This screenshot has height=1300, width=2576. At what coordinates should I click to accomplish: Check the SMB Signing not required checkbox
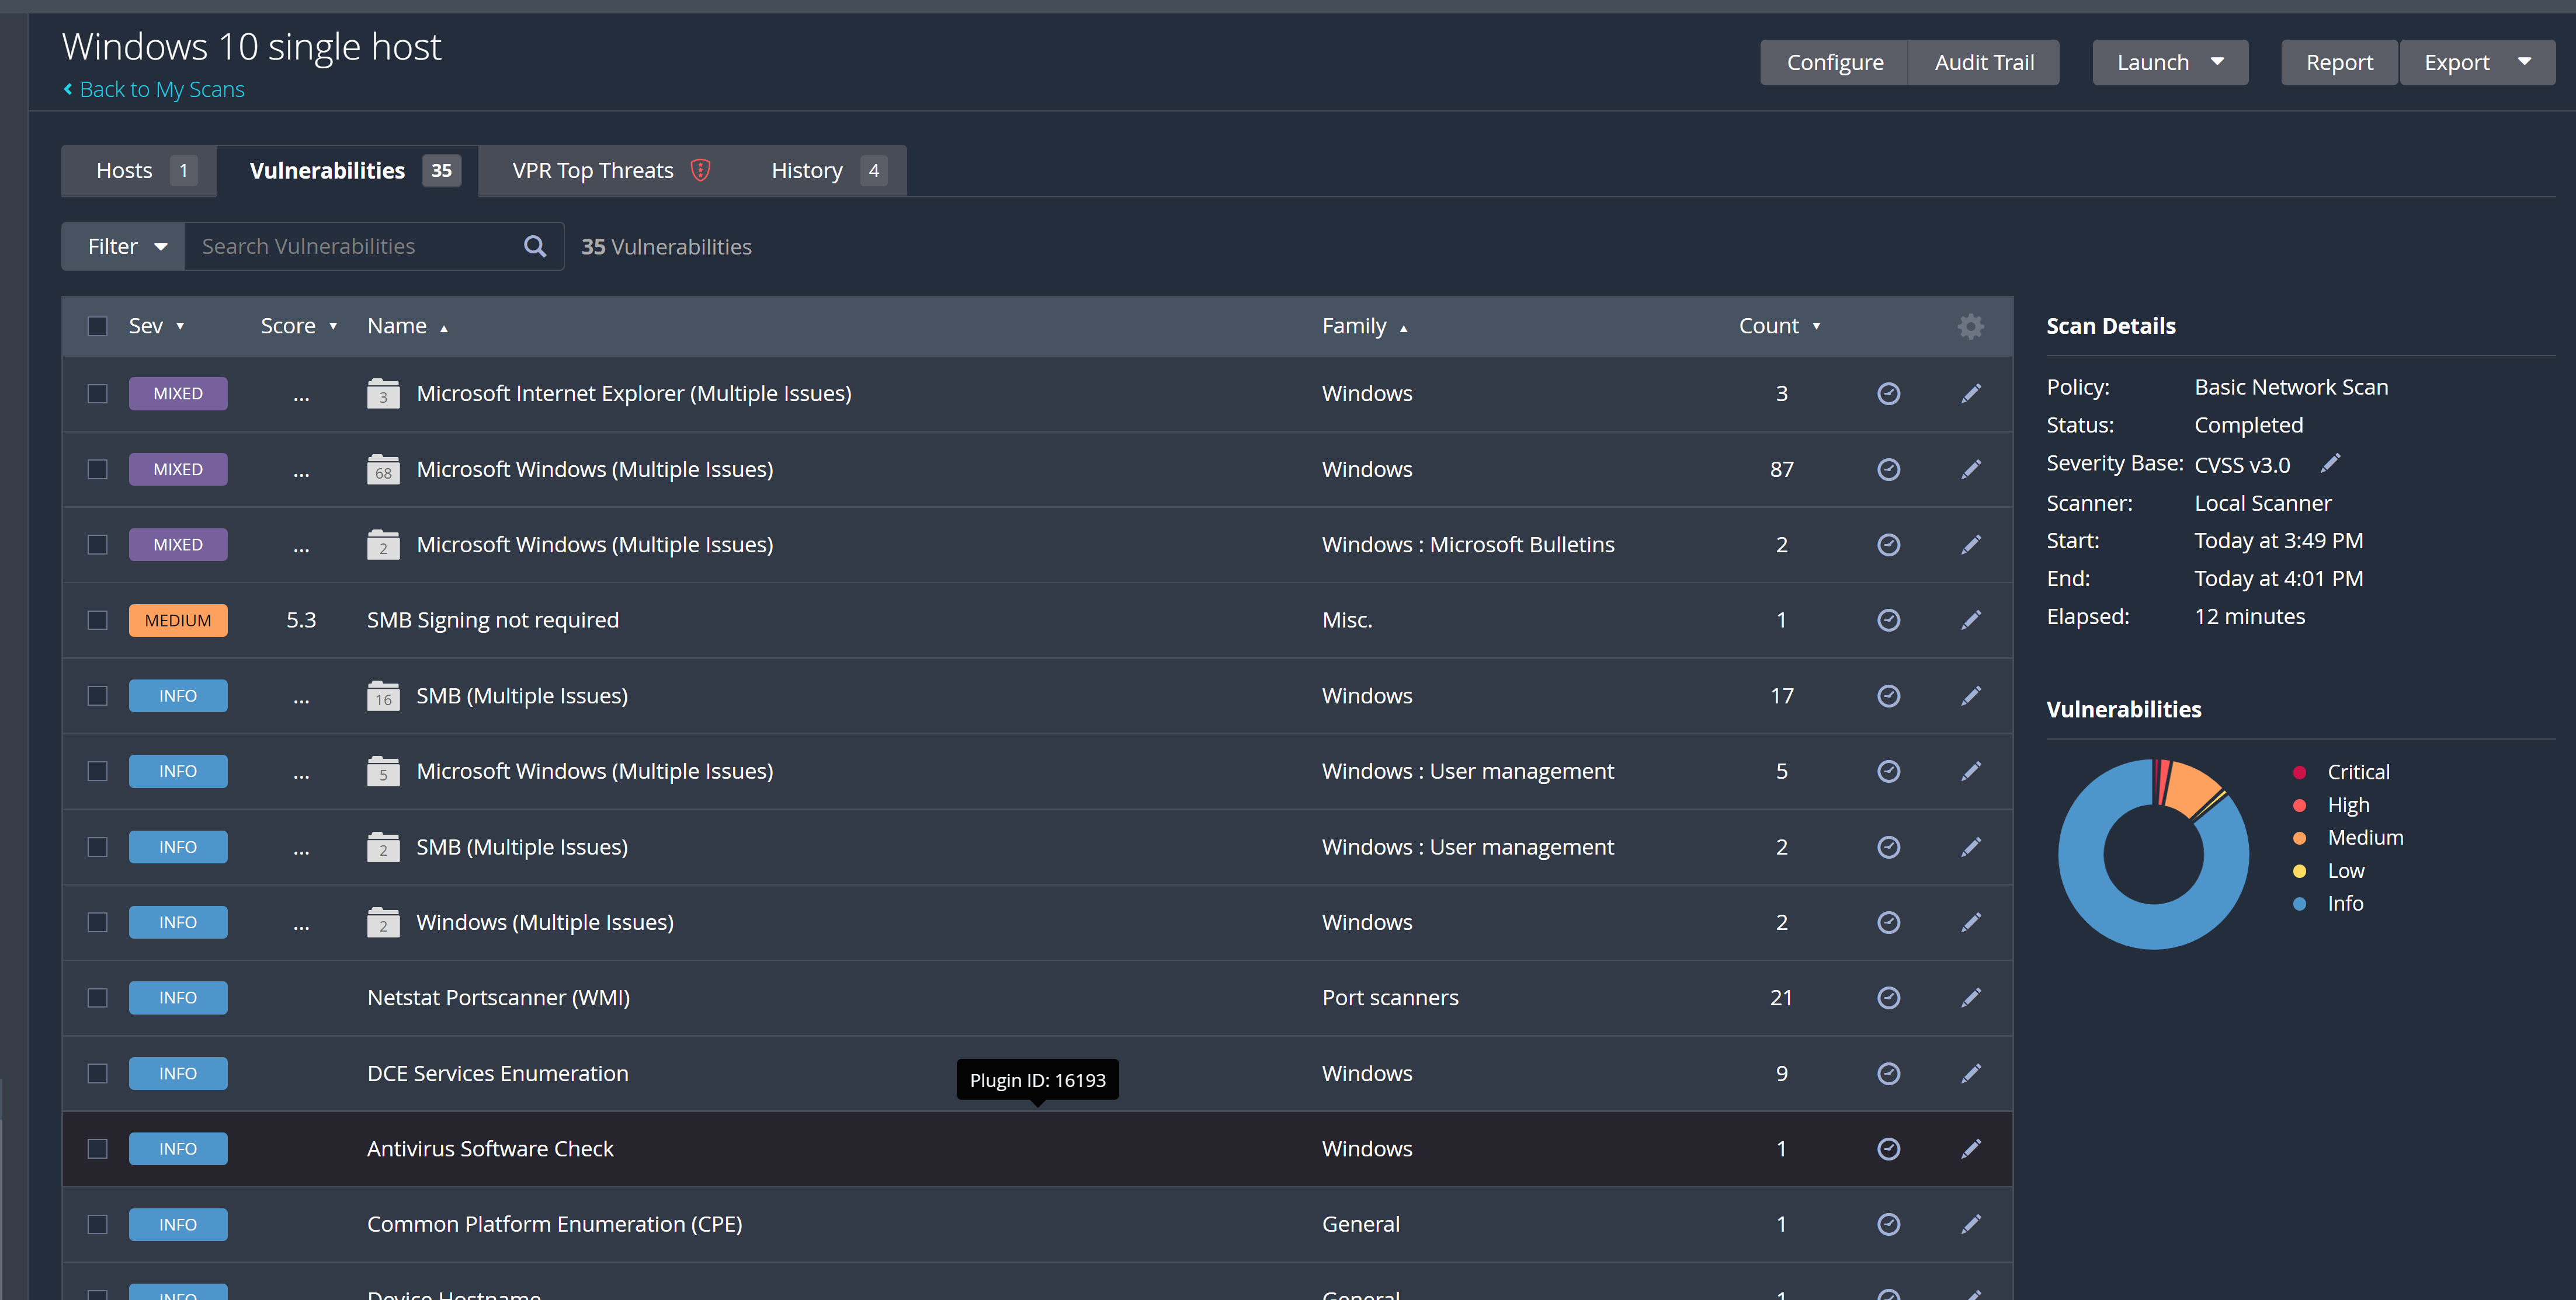97,621
